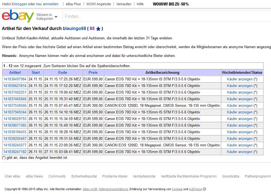This screenshot has height=194, width=271.
Task: Click Verifizierte Rechteinhaber-Programm footer link
Action: click(188, 176)
